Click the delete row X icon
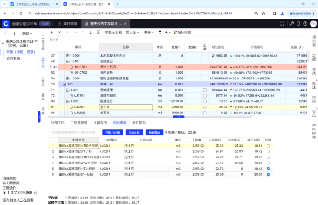The image size is (318, 205). click(59, 33)
